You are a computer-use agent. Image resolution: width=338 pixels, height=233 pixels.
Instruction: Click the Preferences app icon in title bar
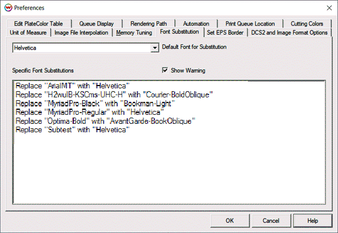(x=7, y=8)
